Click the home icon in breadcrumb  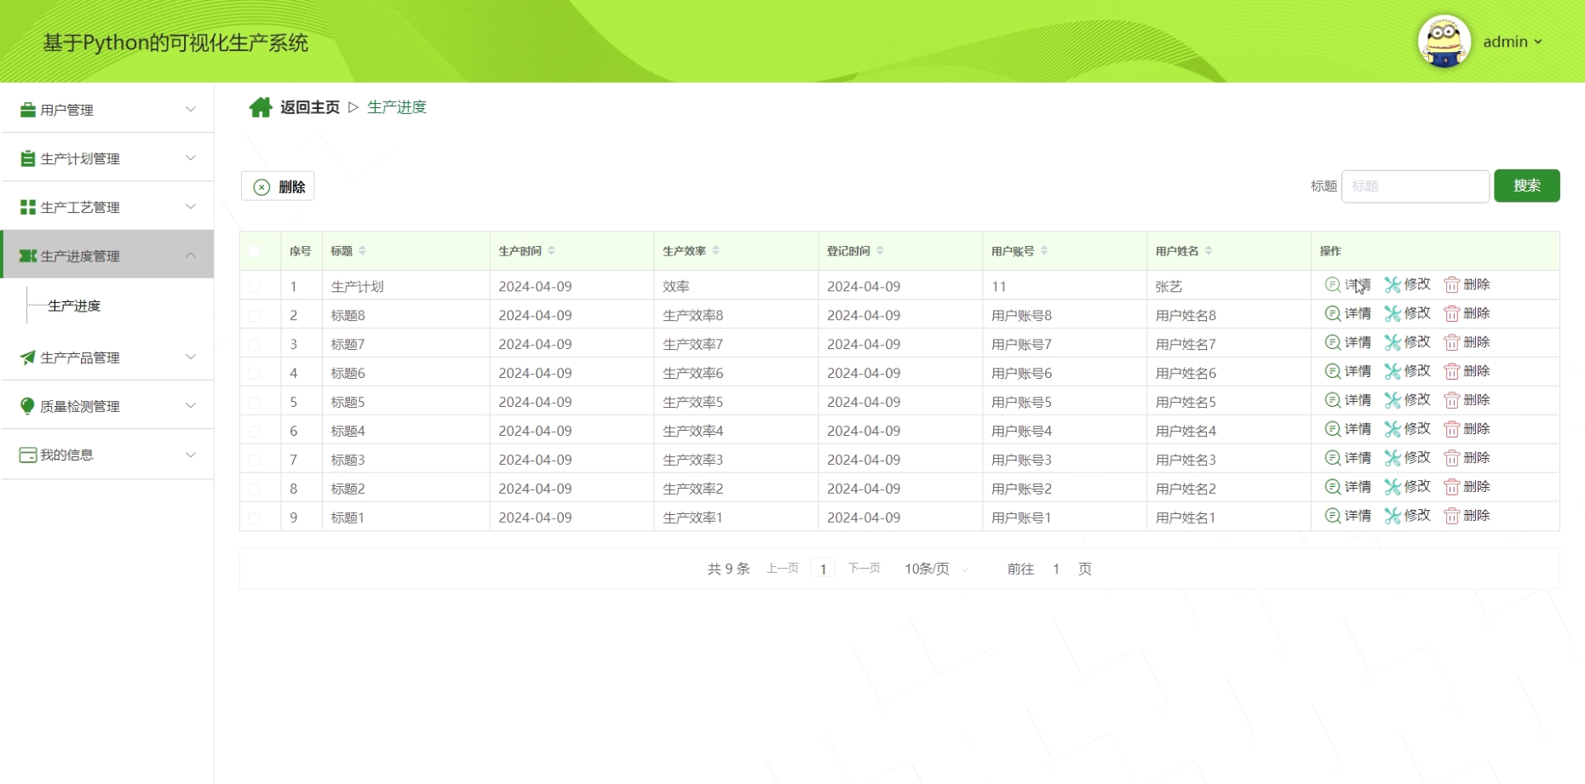tap(261, 107)
